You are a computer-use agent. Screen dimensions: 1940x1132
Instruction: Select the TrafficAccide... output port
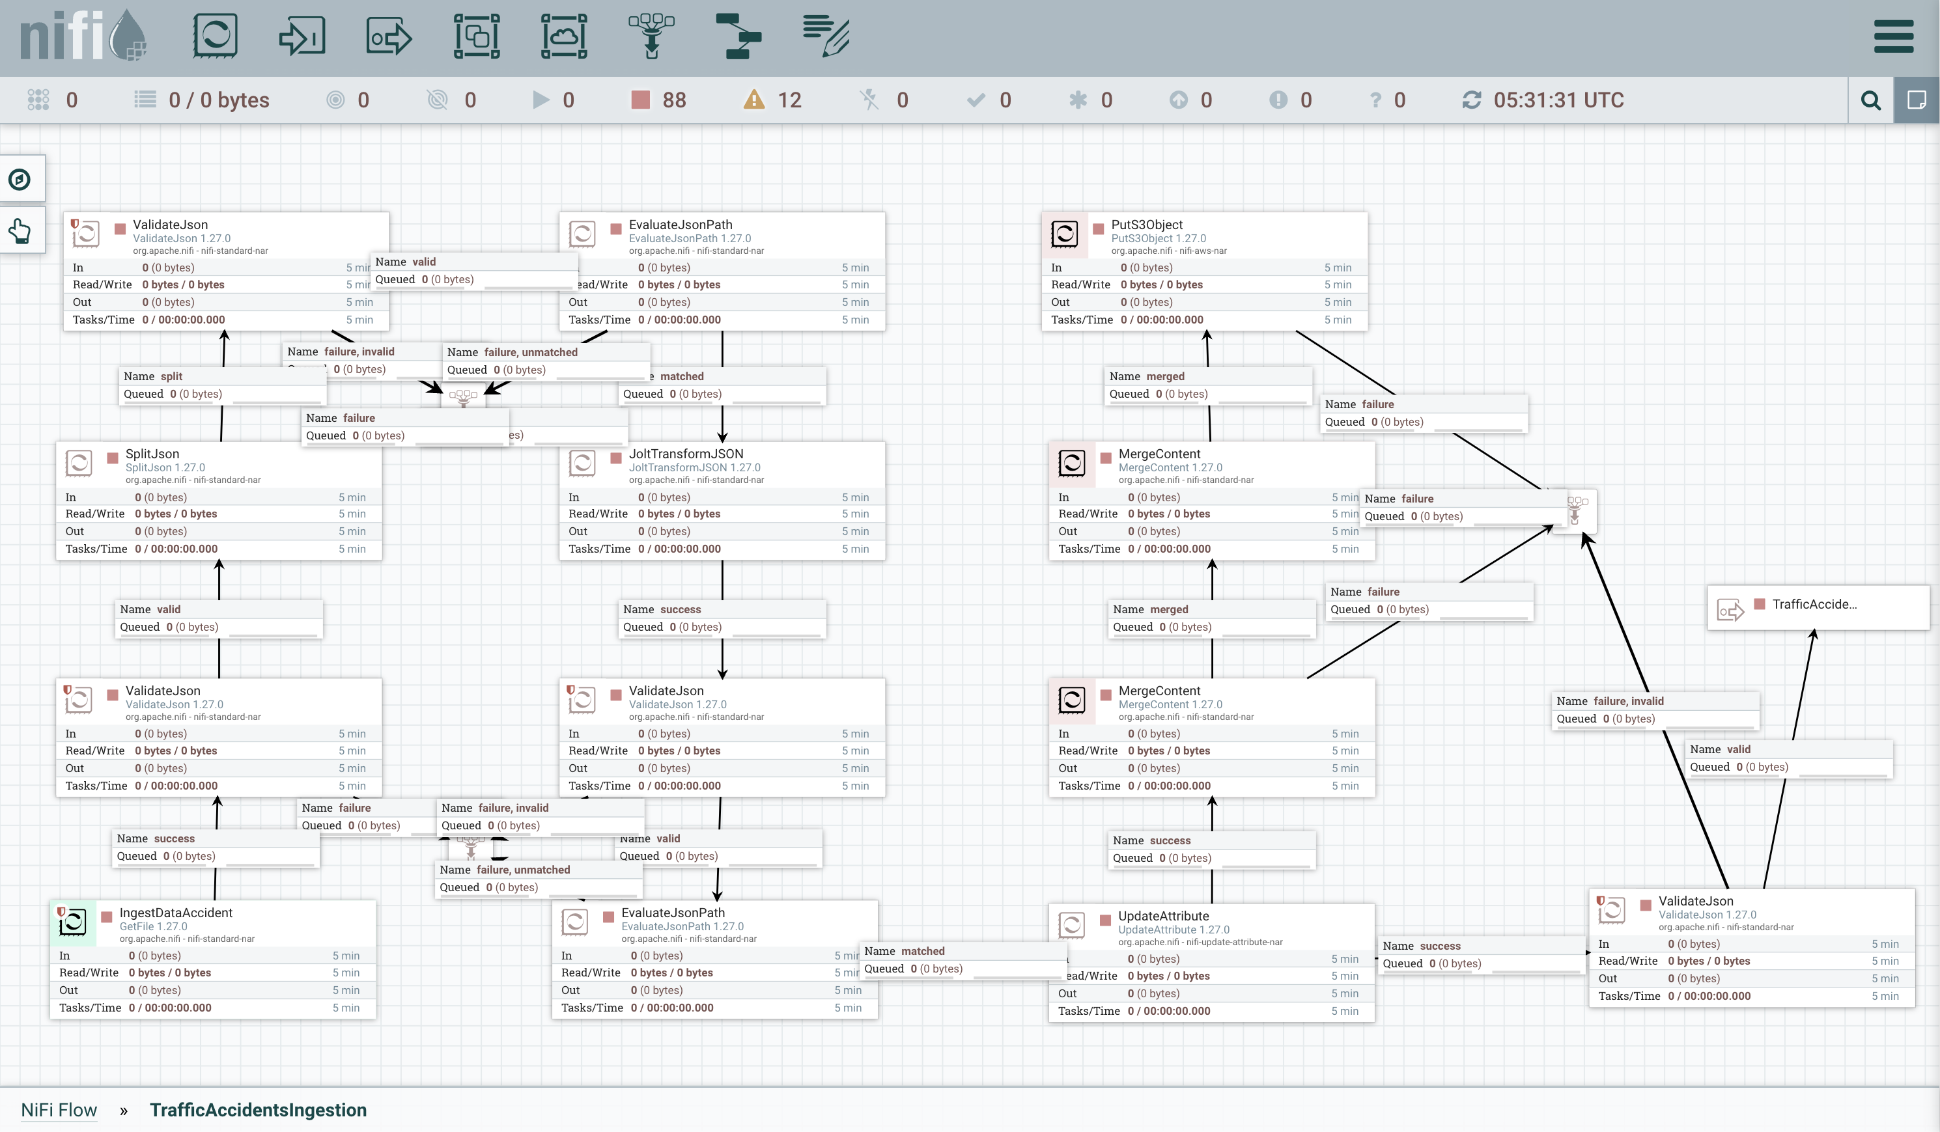(1818, 608)
